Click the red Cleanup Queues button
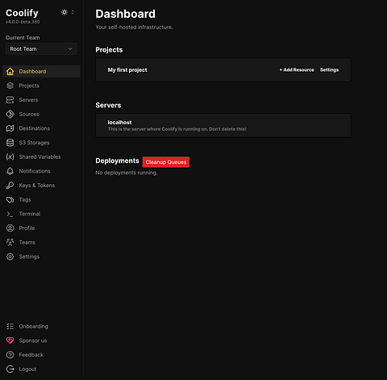 coord(166,162)
